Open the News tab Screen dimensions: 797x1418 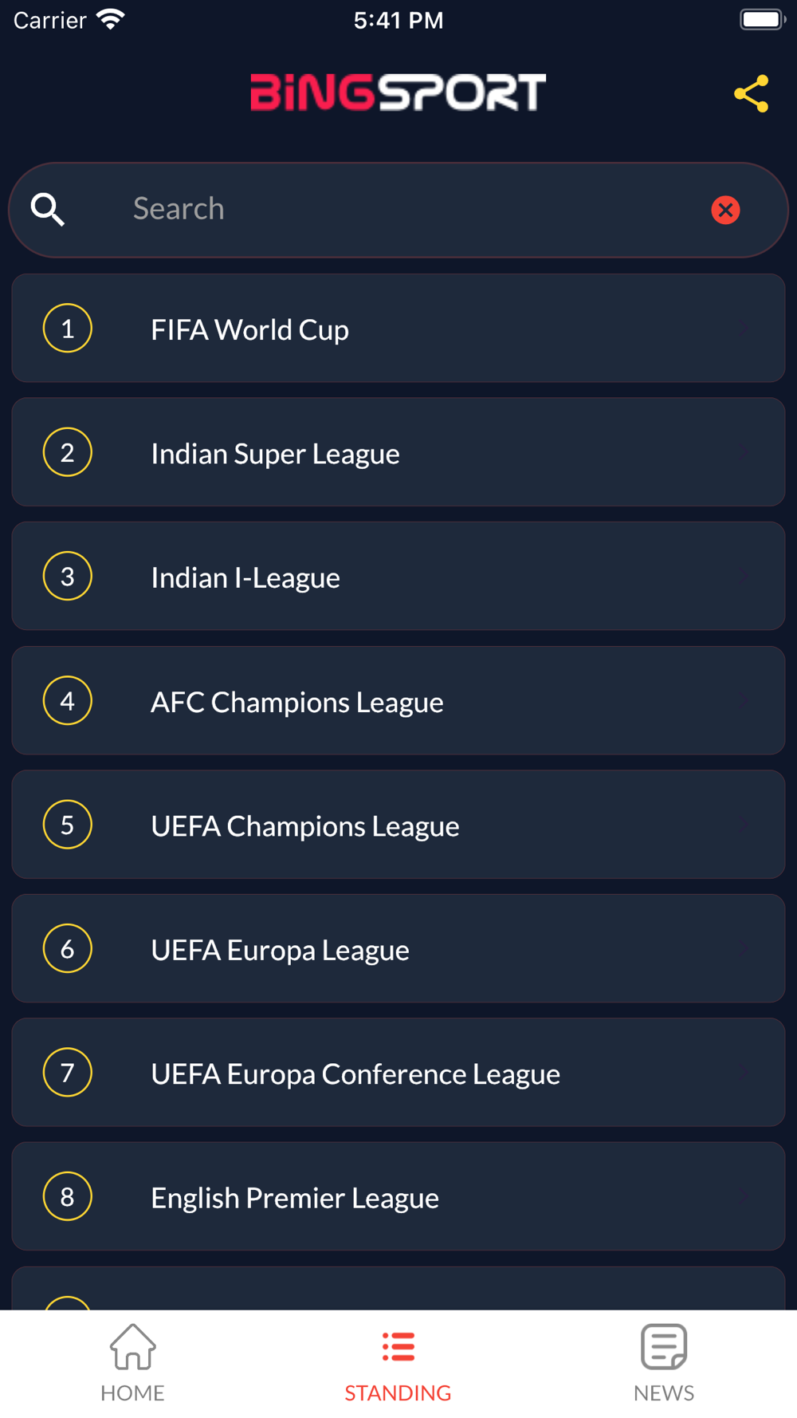(x=664, y=1364)
